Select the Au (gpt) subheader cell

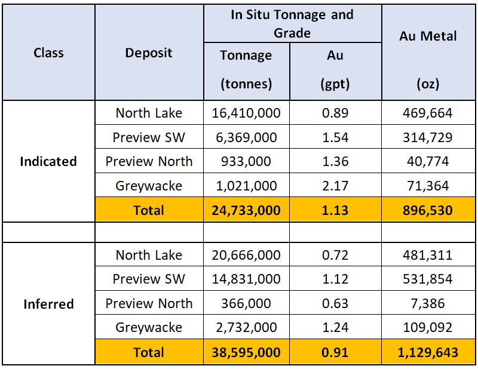[335, 70]
